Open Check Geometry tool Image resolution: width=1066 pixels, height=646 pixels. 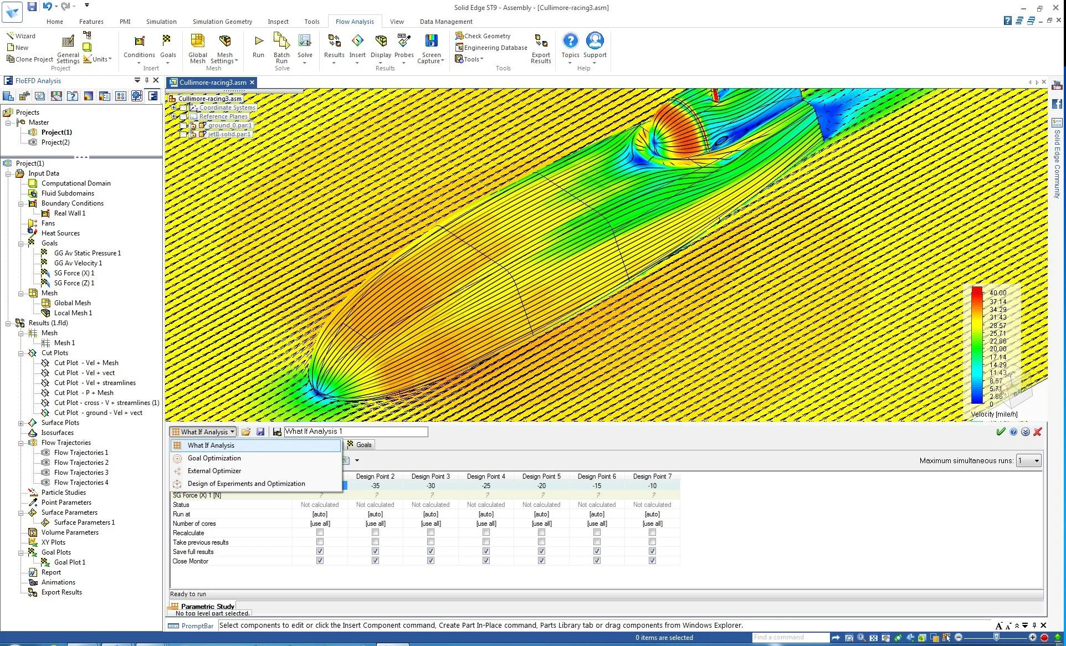point(483,35)
